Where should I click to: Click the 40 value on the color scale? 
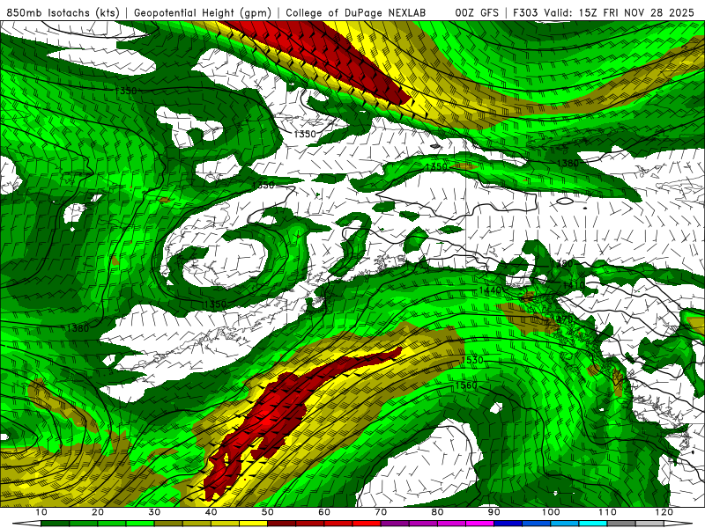(211, 512)
